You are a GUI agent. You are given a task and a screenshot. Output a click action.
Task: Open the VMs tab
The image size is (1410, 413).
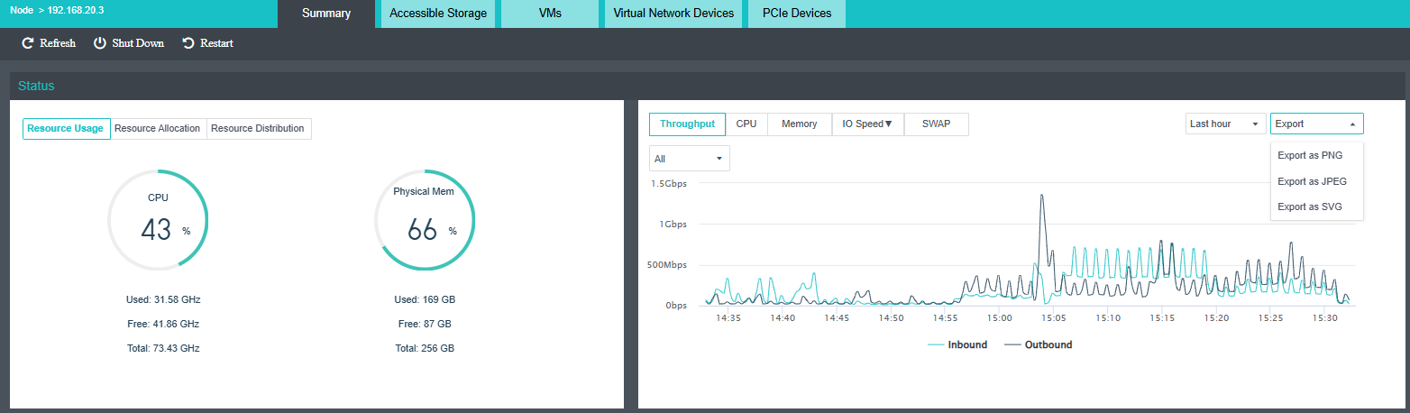(550, 14)
